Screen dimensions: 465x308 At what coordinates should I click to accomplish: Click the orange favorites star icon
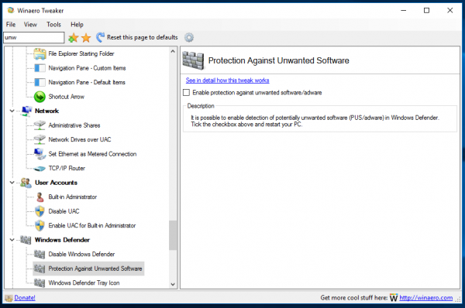tap(86, 38)
